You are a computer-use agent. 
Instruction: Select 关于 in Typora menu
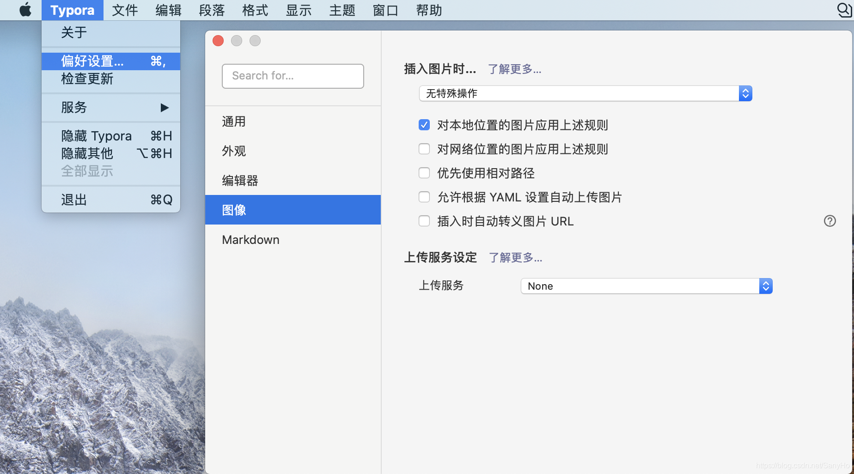coord(111,32)
